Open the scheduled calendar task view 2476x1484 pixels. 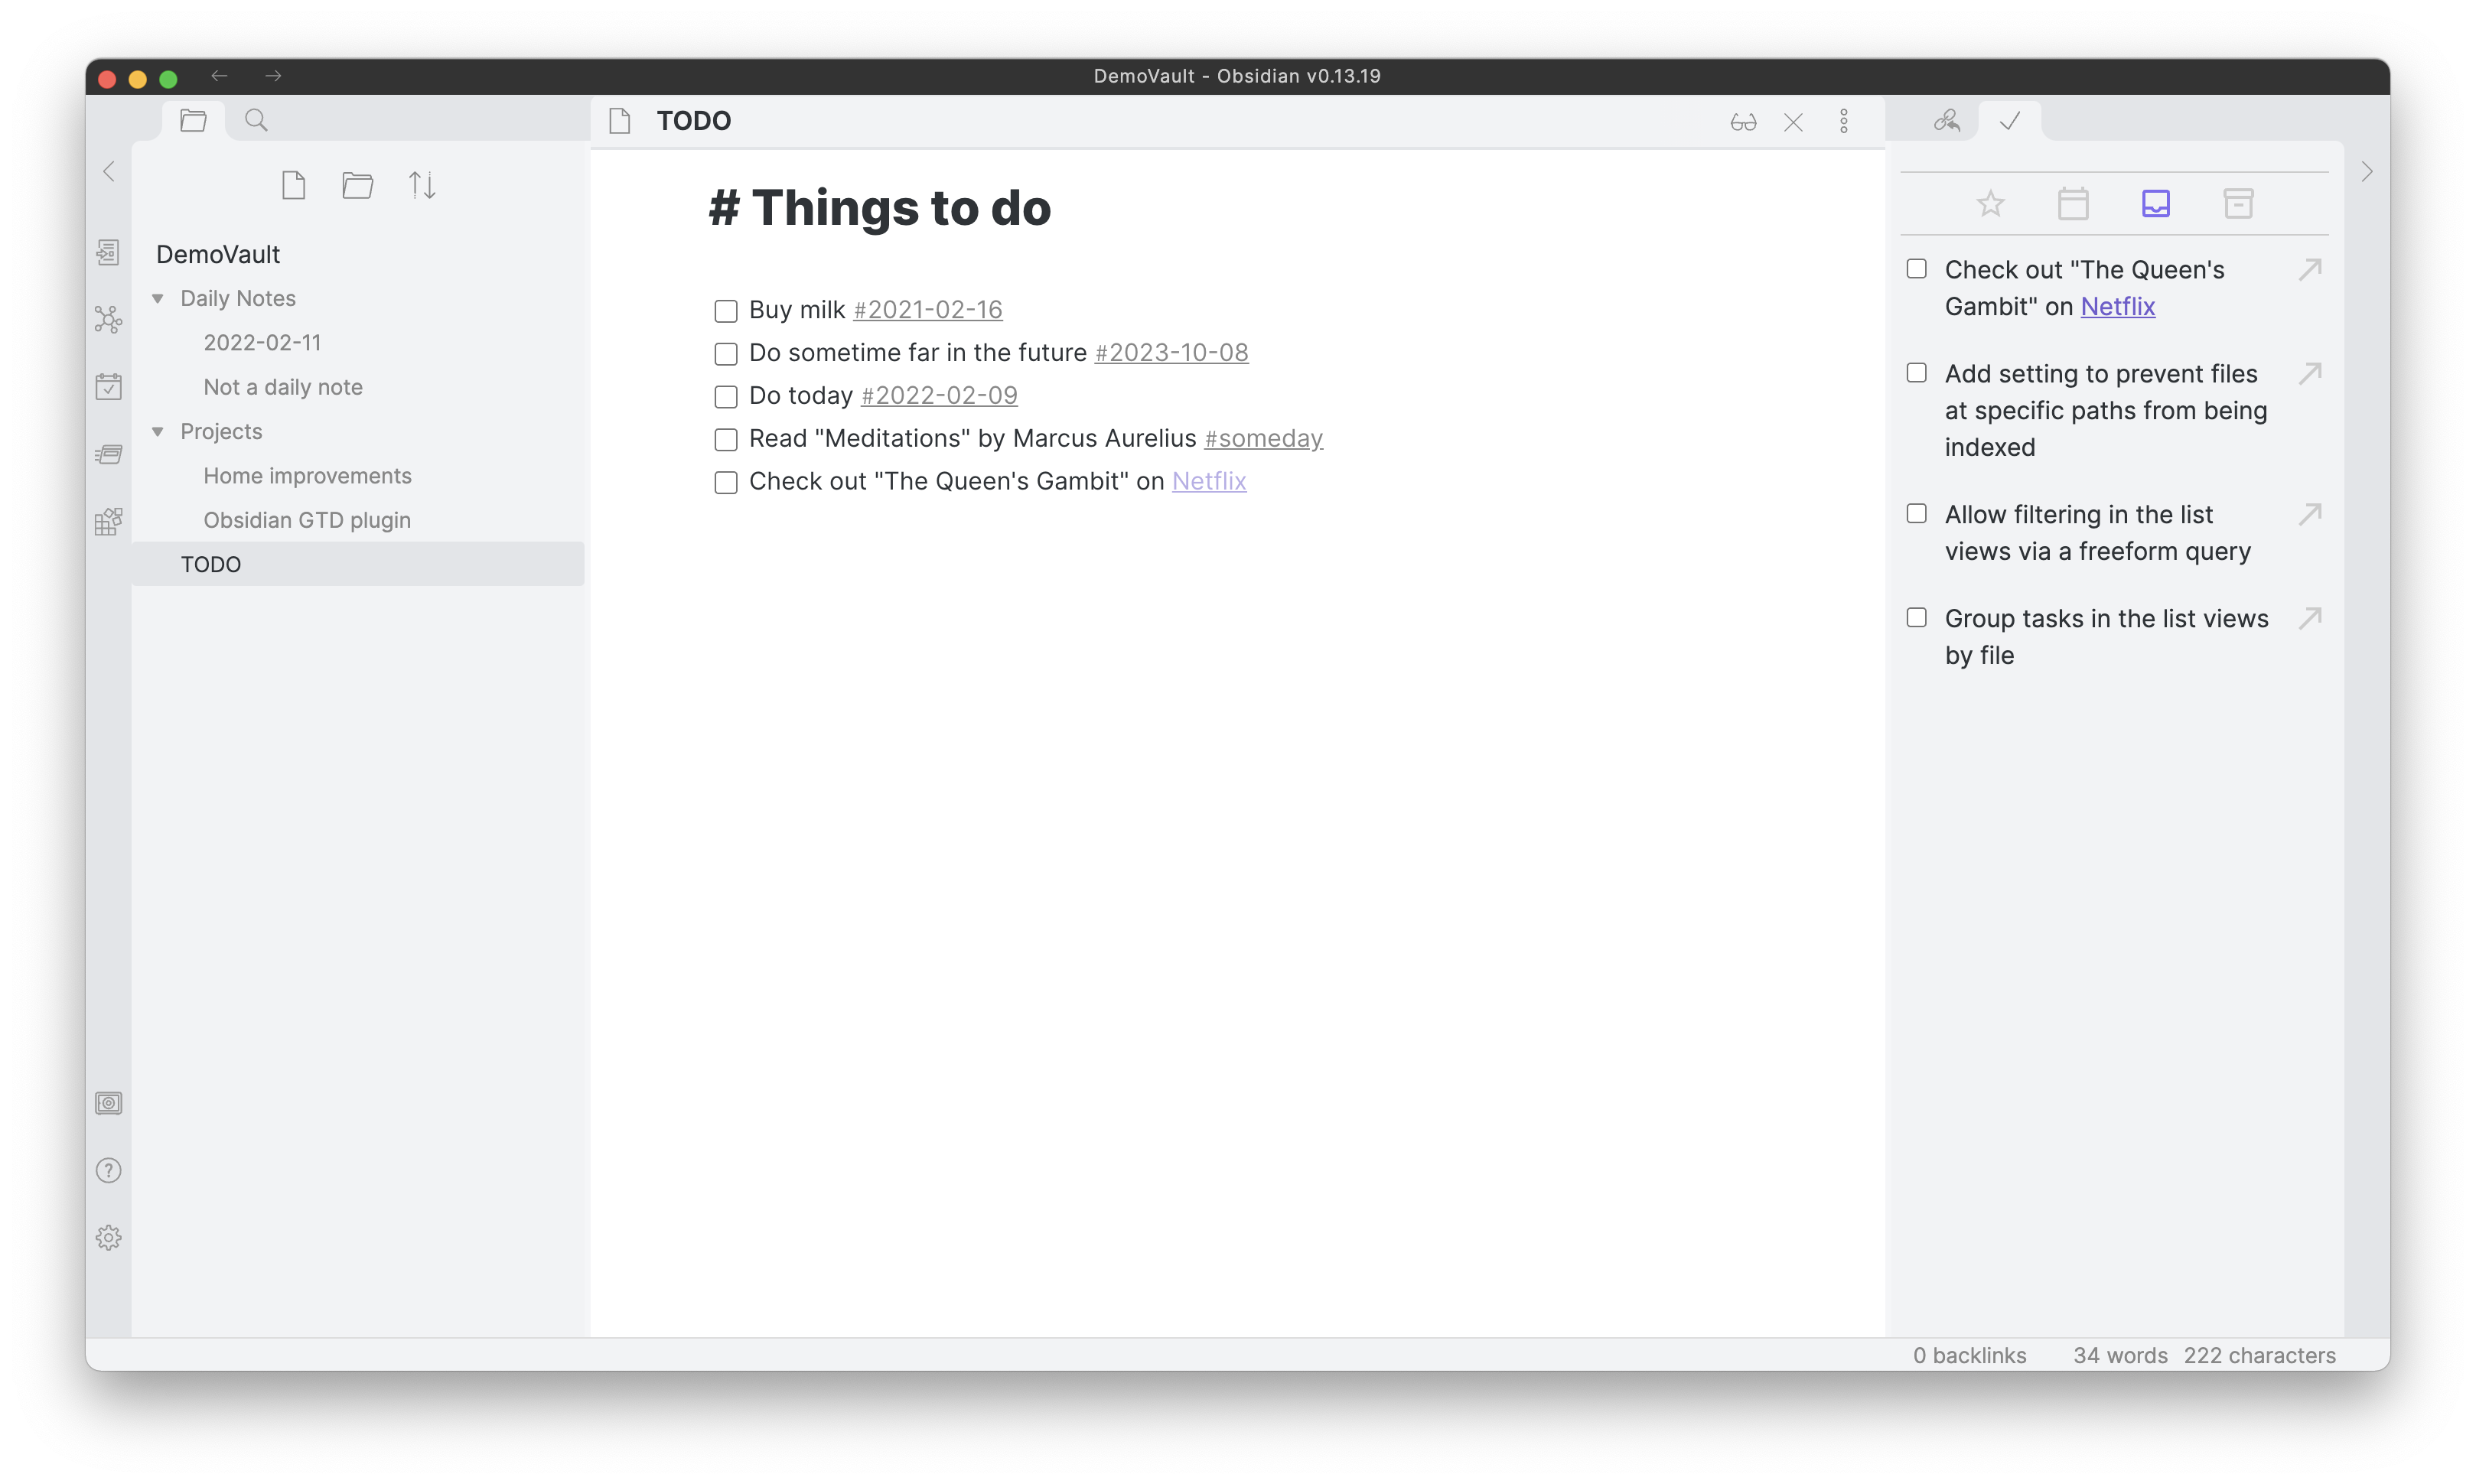click(2073, 204)
